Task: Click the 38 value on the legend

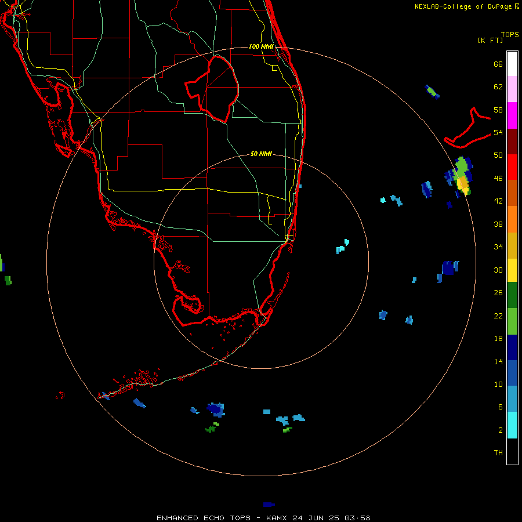Action: click(498, 224)
